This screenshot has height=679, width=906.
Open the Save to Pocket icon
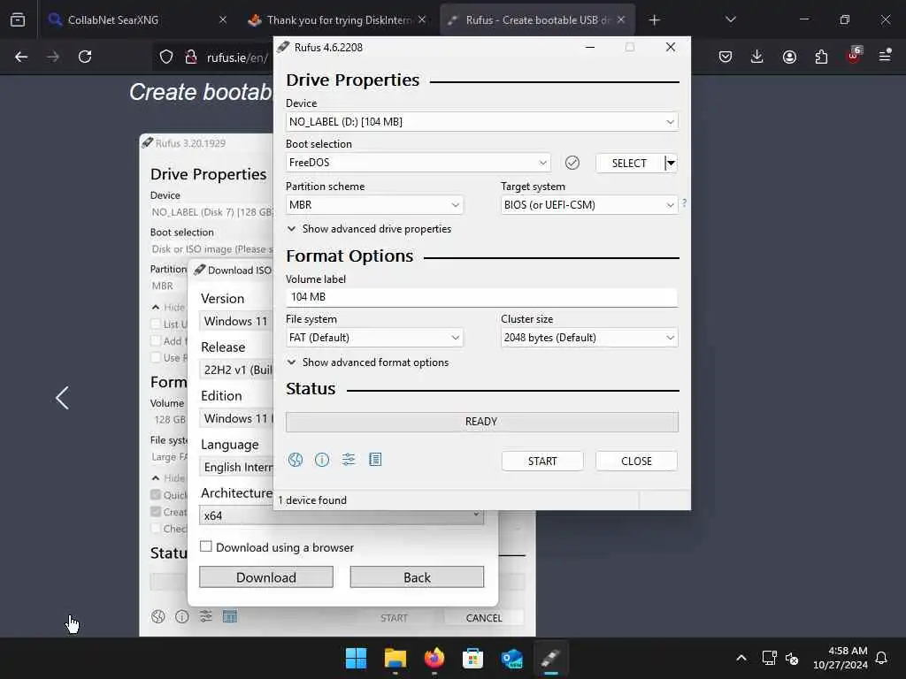point(726,57)
